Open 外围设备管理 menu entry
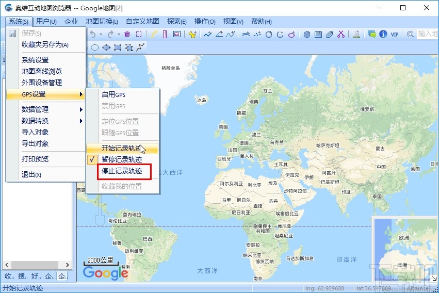 pyautogui.click(x=45, y=83)
